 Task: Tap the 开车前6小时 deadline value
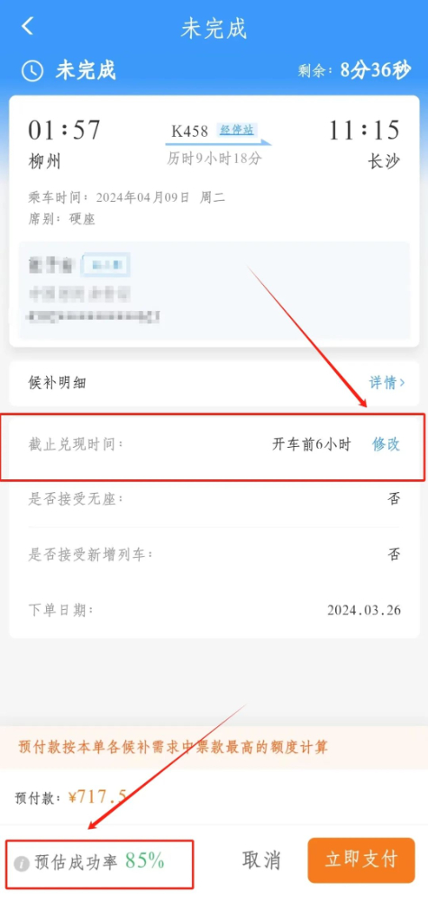coord(311,445)
